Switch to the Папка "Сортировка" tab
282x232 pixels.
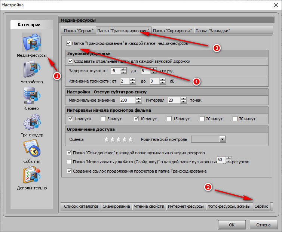(x=172, y=30)
